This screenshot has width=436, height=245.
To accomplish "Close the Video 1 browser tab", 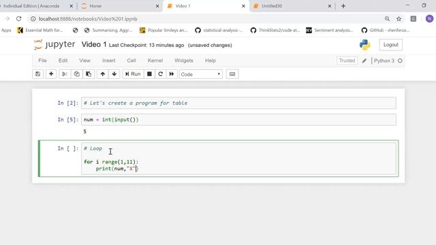I will (x=244, y=6).
